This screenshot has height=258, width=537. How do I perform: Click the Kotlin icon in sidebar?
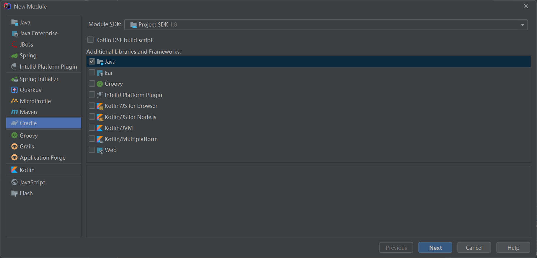[14, 170]
